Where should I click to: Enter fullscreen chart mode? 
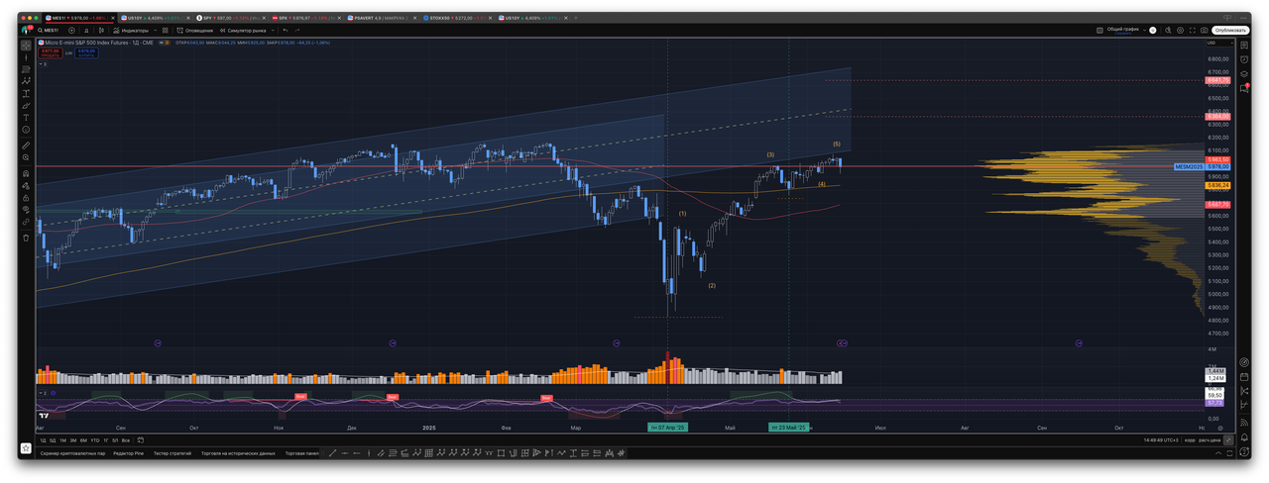1190,30
